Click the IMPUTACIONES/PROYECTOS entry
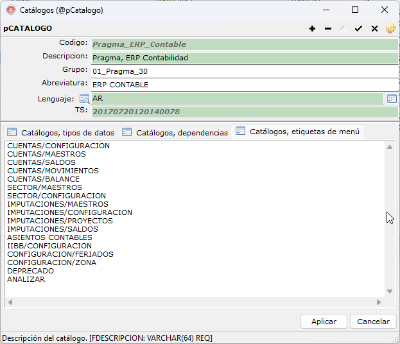The height and width of the screenshot is (344, 400). click(60, 221)
